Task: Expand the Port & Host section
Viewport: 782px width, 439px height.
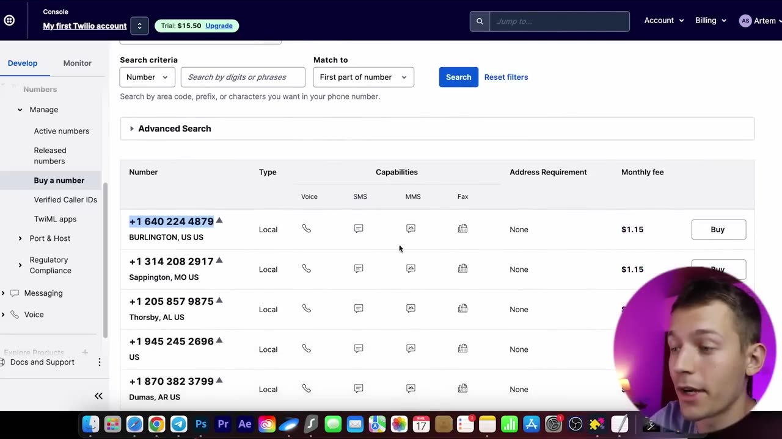Action: coord(20,238)
